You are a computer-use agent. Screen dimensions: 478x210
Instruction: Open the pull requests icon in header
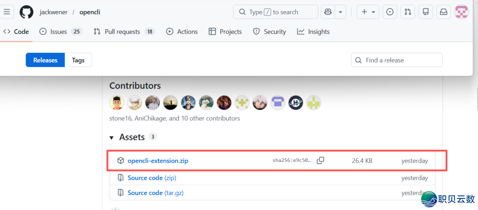click(408, 12)
